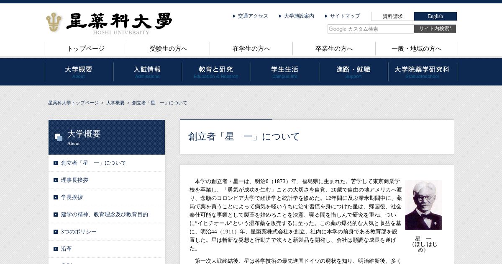Screen dimensions: 502x264
Task: Click the arrow icon beside 交通アクセス
Action: tap(234, 16)
